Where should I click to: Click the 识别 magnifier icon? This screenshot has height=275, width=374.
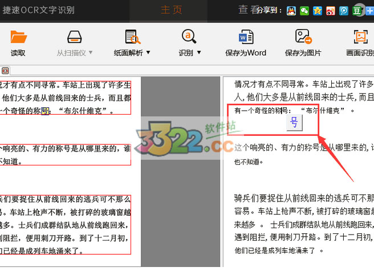189,37
